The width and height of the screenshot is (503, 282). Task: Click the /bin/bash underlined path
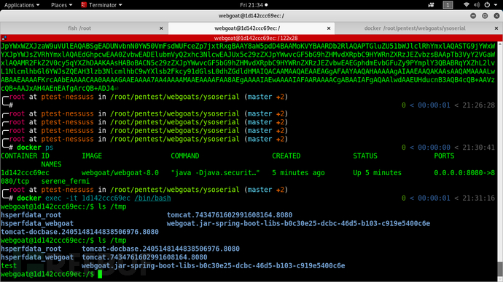click(x=152, y=198)
